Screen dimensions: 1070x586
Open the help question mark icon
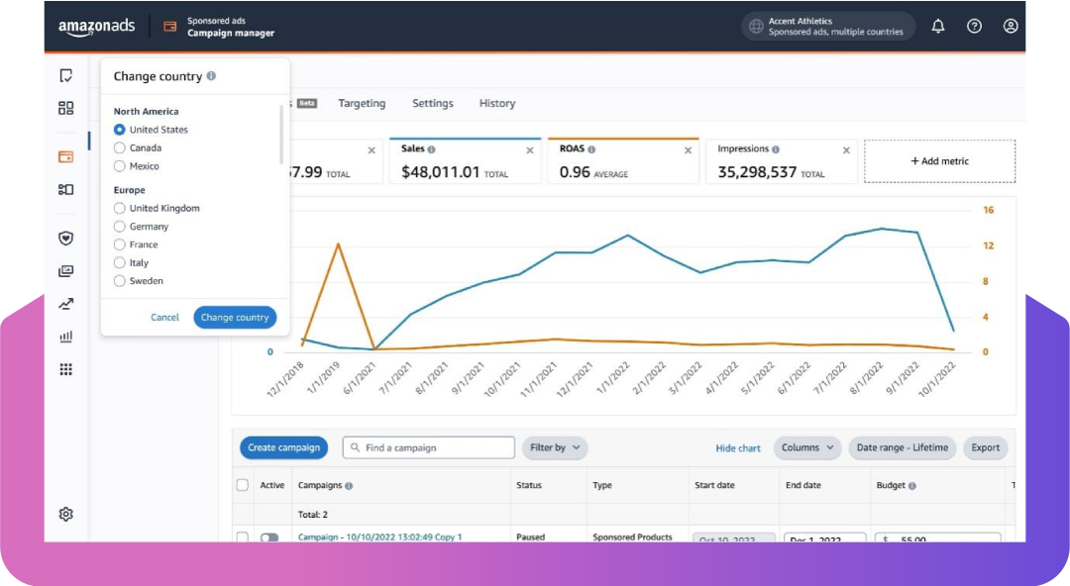[x=975, y=26]
